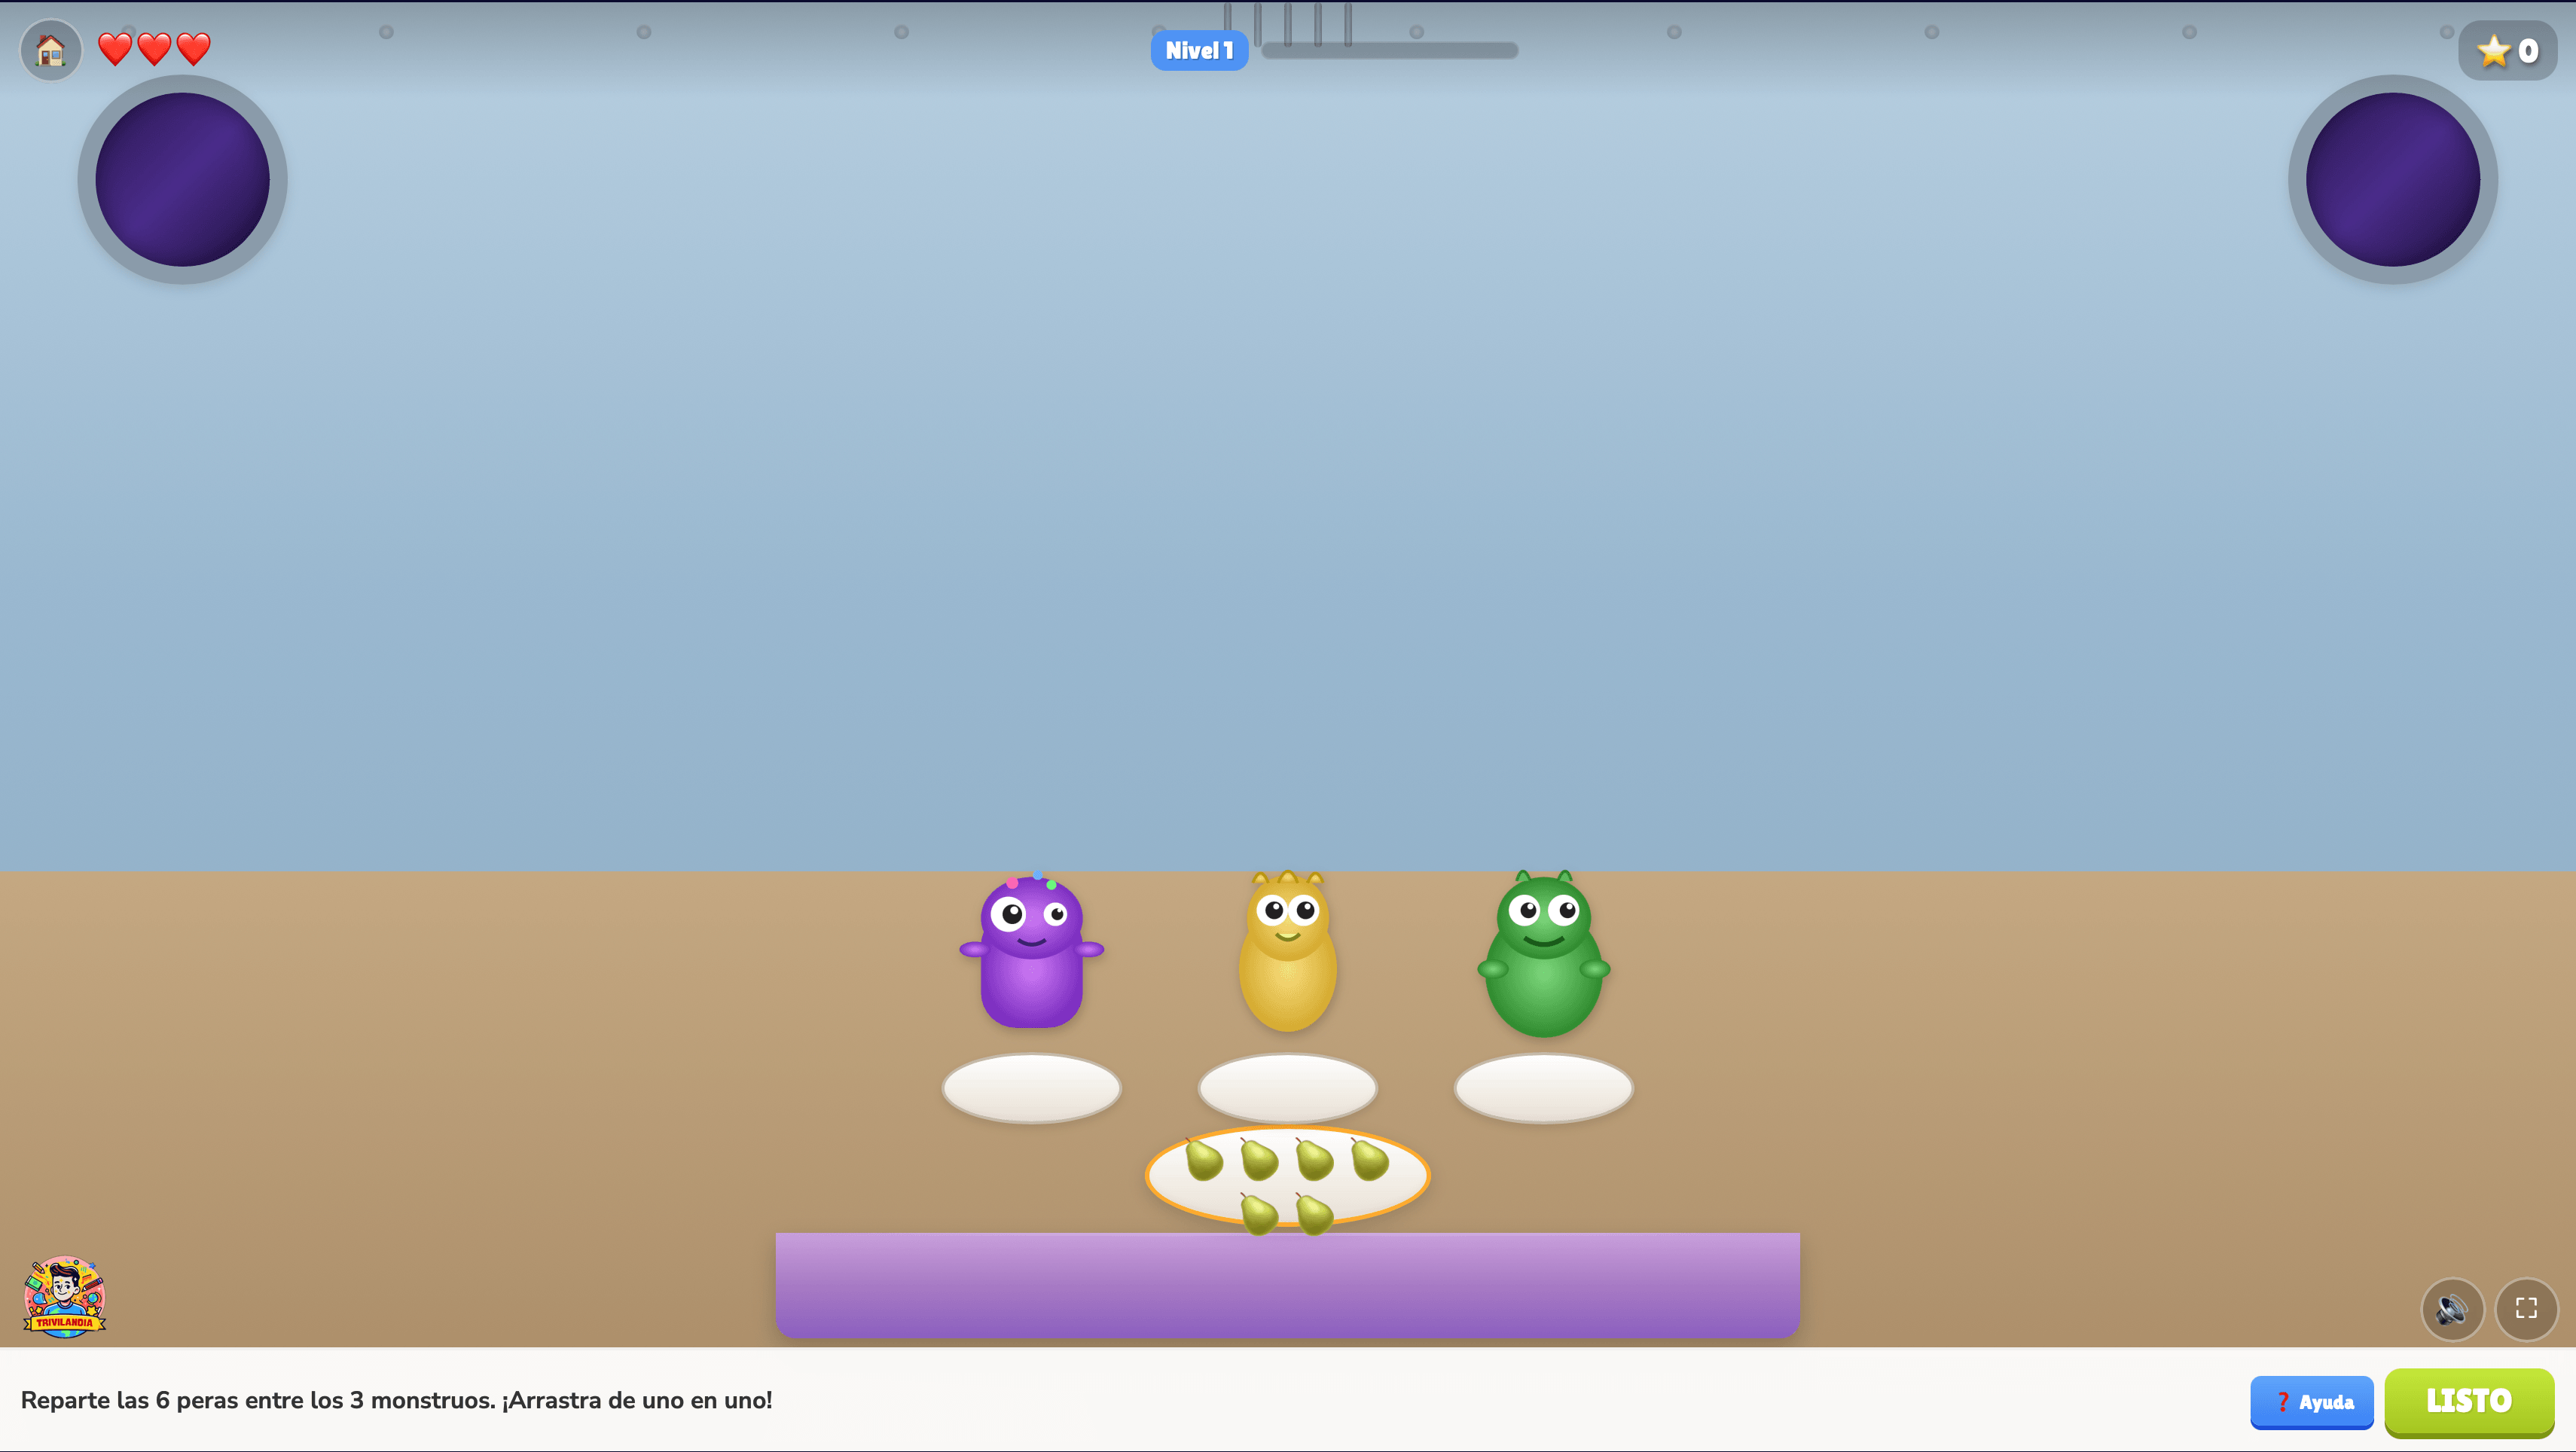The image size is (2576, 1452).
Task: Select the Nivel 1 badge
Action: tap(1199, 50)
